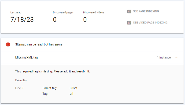Click the bar chart icon beside See Page Indexing

pyautogui.click(x=129, y=11)
